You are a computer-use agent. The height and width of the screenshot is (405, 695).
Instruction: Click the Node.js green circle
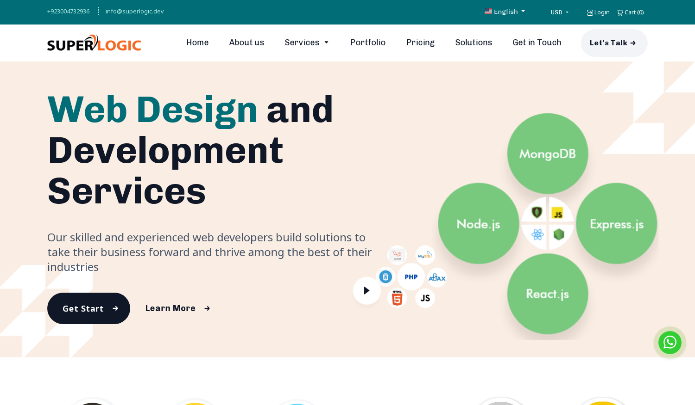[479, 224]
